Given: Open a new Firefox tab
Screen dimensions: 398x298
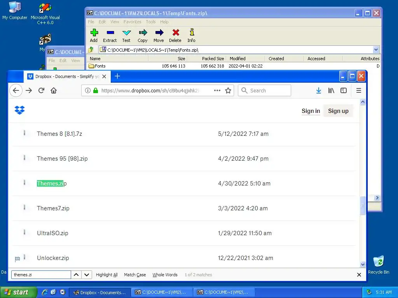Looking at the screenshot, I should tap(117, 76).
